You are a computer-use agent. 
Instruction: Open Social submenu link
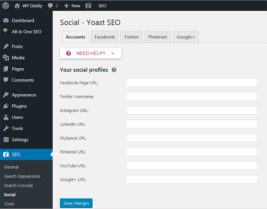10,195
